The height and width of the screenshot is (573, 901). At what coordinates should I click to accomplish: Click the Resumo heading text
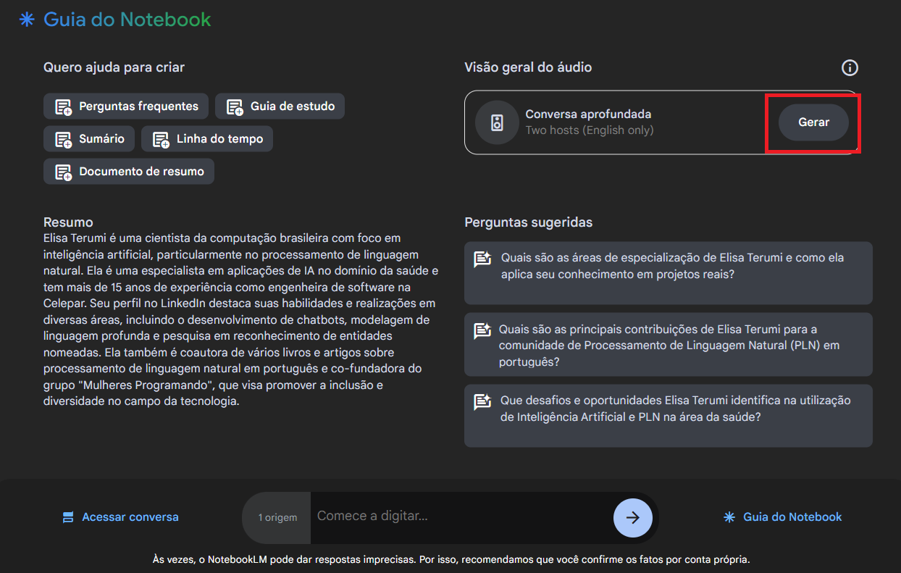[x=68, y=222]
